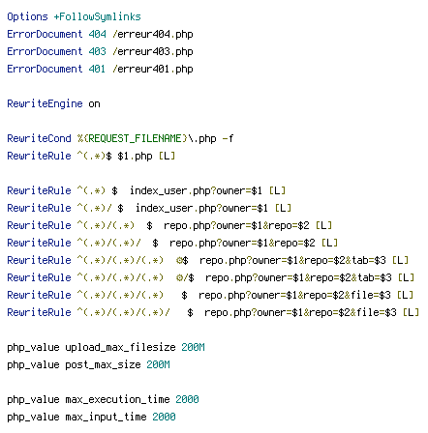Screen dimensions: 428x433
Task: Click the $1.php substitution text
Action: [x=135, y=157]
